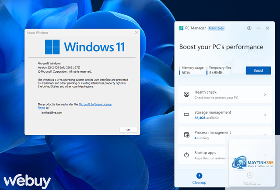The height and width of the screenshot is (190, 280).
Task: Close the PC Manager window
Action: [x=267, y=28]
